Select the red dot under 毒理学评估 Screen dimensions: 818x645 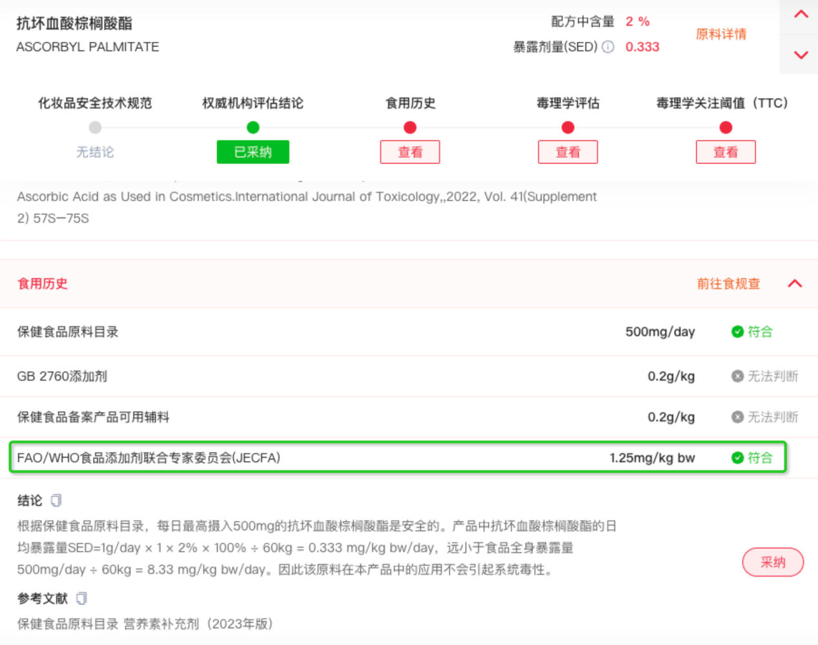pyautogui.click(x=567, y=127)
